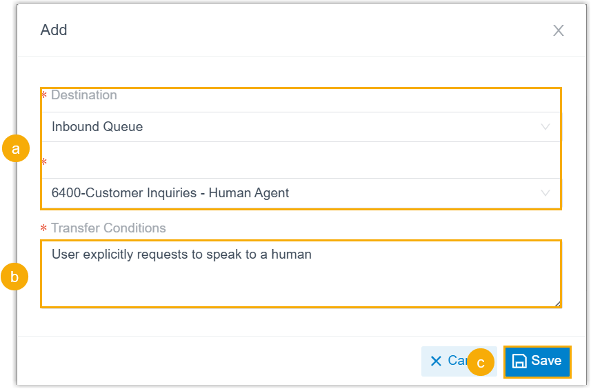Click the chevron arrow in the Destination field

[x=545, y=127]
